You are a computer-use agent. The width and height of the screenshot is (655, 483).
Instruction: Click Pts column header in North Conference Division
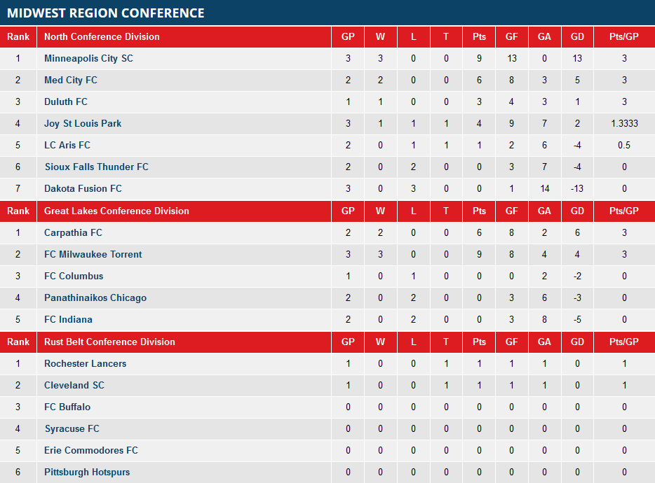[x=479, y=37]
